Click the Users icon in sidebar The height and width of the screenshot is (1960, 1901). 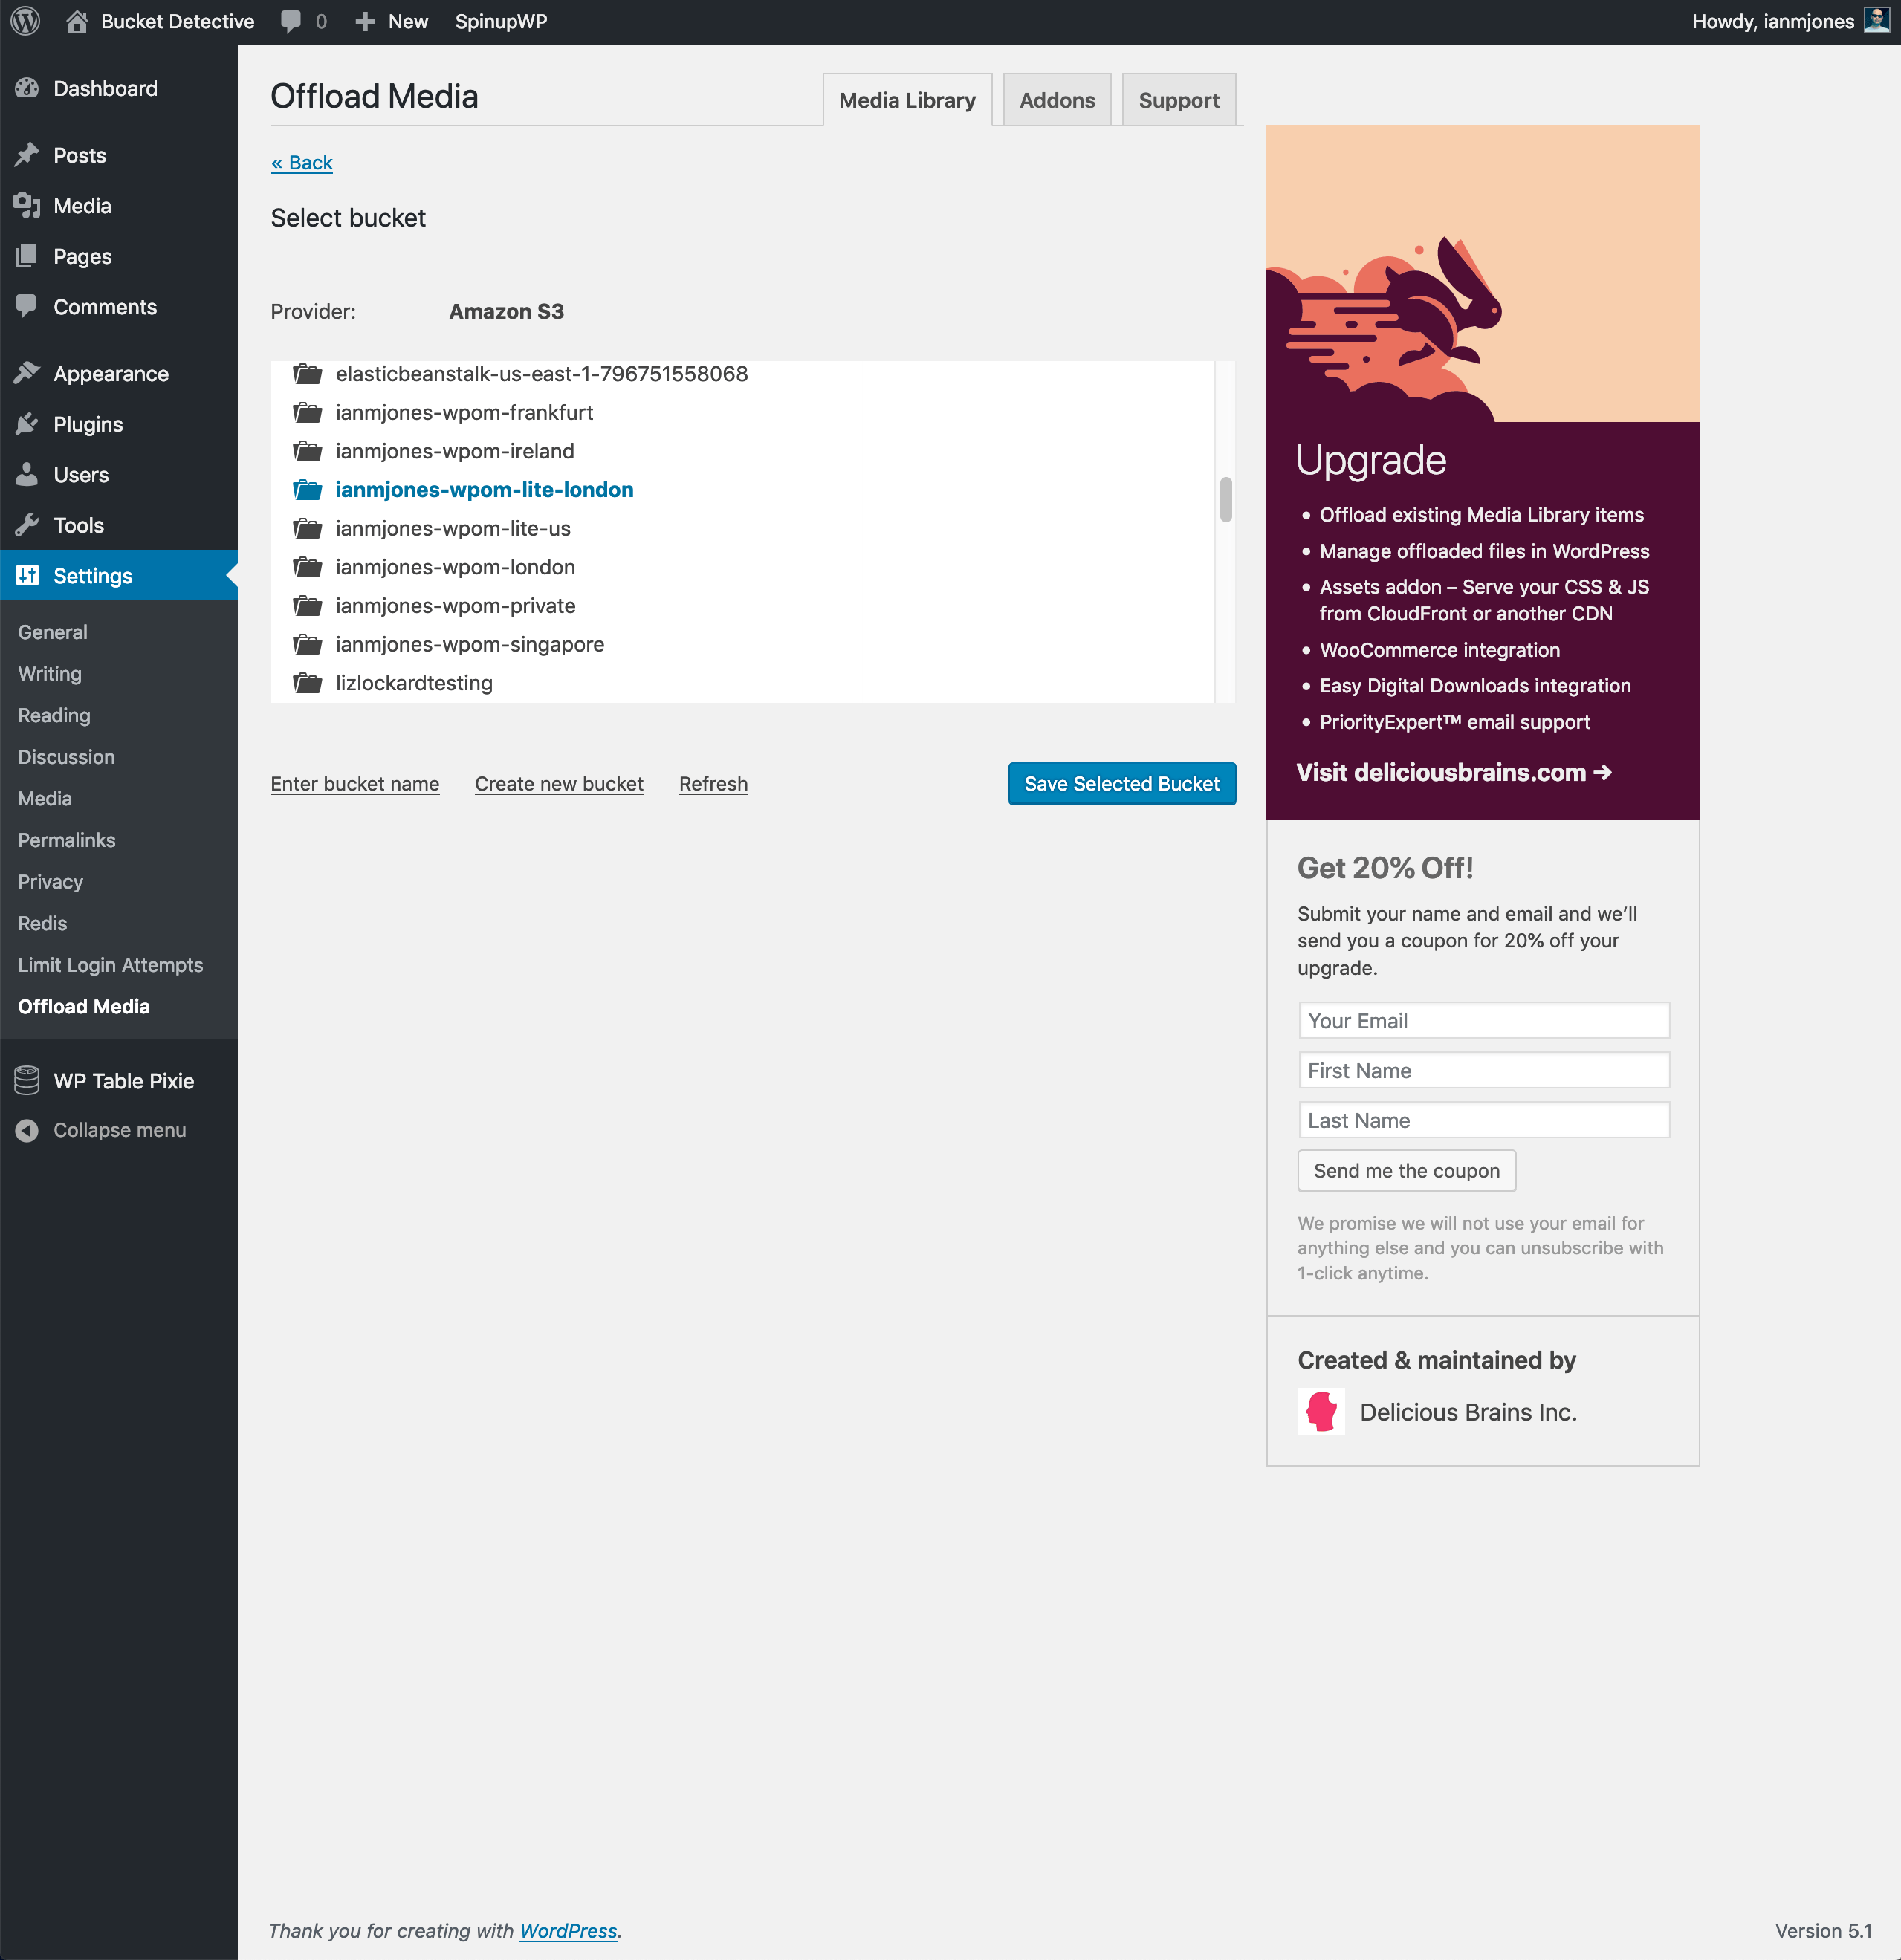pos(26,474)
